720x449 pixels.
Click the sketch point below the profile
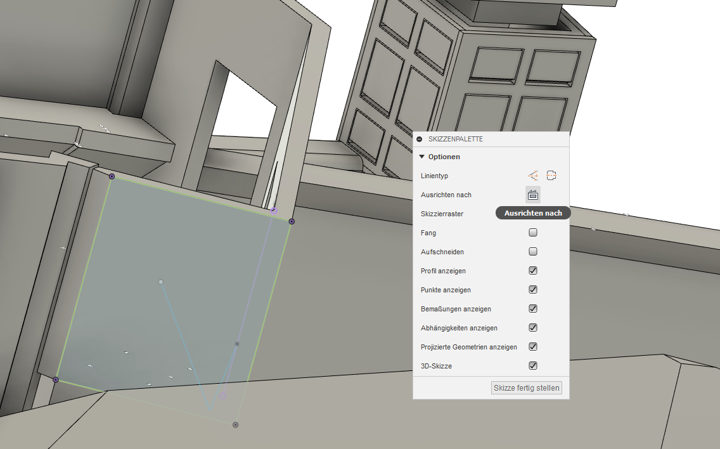click(x=235, y=425)
